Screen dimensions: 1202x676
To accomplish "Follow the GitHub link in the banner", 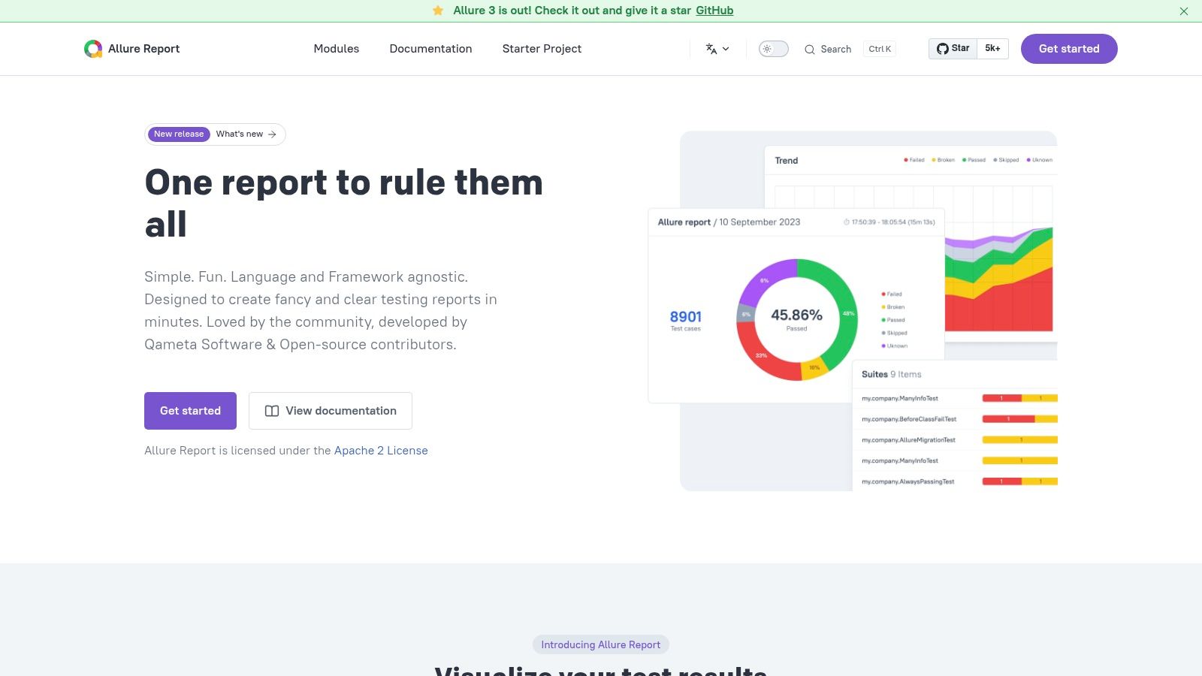I will pyautogui.click(x=714, y=11).
